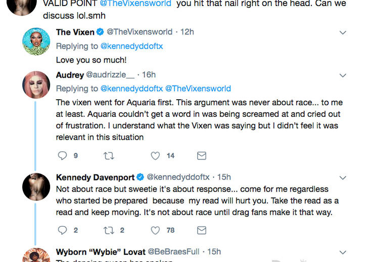Viewport: 370px width, 262px height.
Task: Expand the chevron menu on Audrey's tweet
Action: [343, 76]
